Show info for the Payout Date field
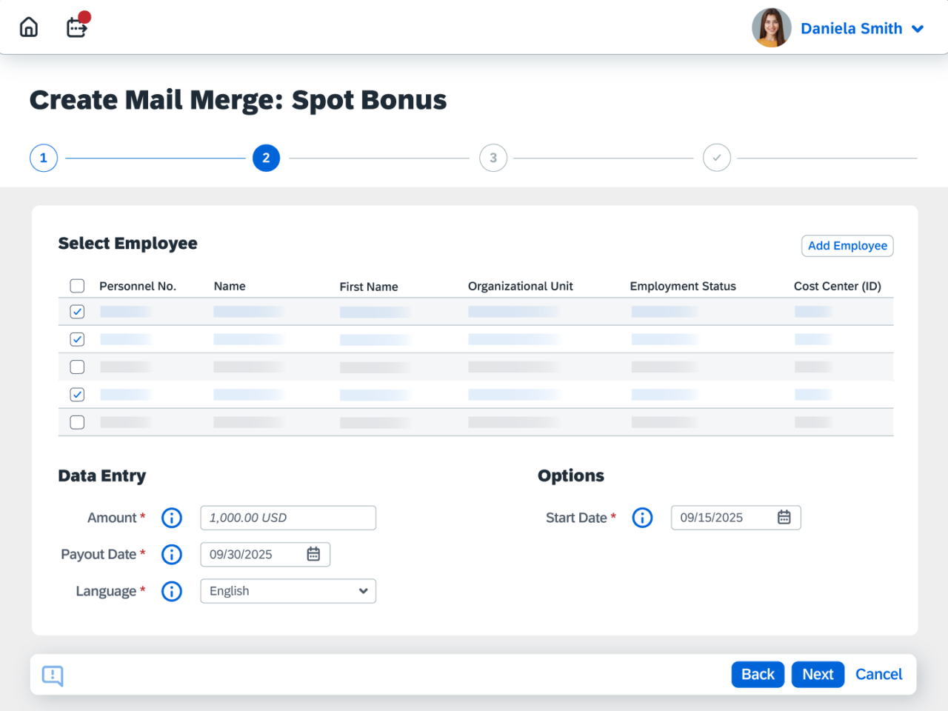Image resolution: width=948 pixels, height=711 pixels. tap(172, 555)
